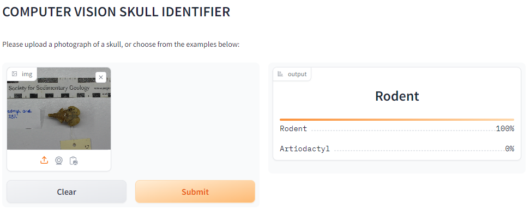
Task: Click the Society for Sedimentary Geology ruler
Action: click(59, 85)
